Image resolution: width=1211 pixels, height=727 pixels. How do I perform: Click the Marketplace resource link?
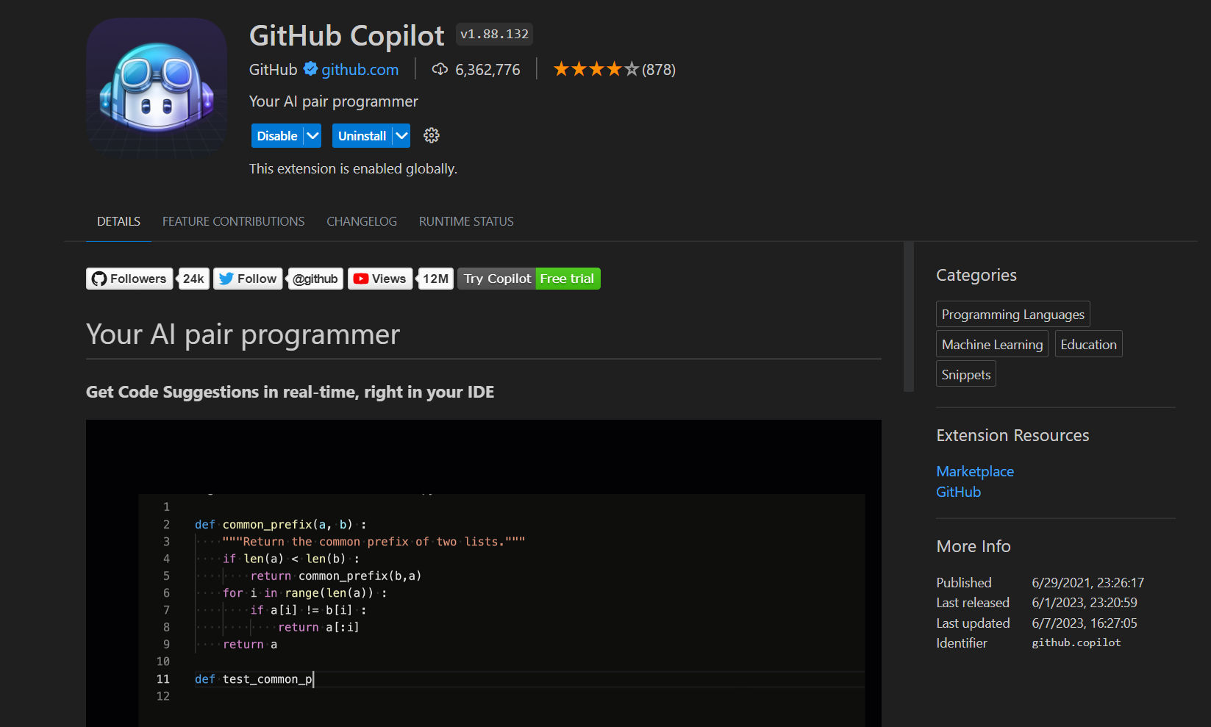click(974, 471)
